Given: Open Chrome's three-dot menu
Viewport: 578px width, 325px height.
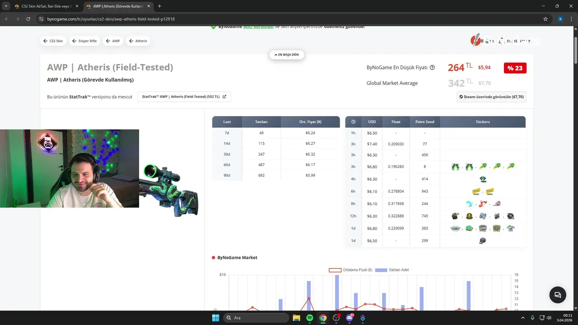Looking at the screenshot, I should [x=571, y=19].
